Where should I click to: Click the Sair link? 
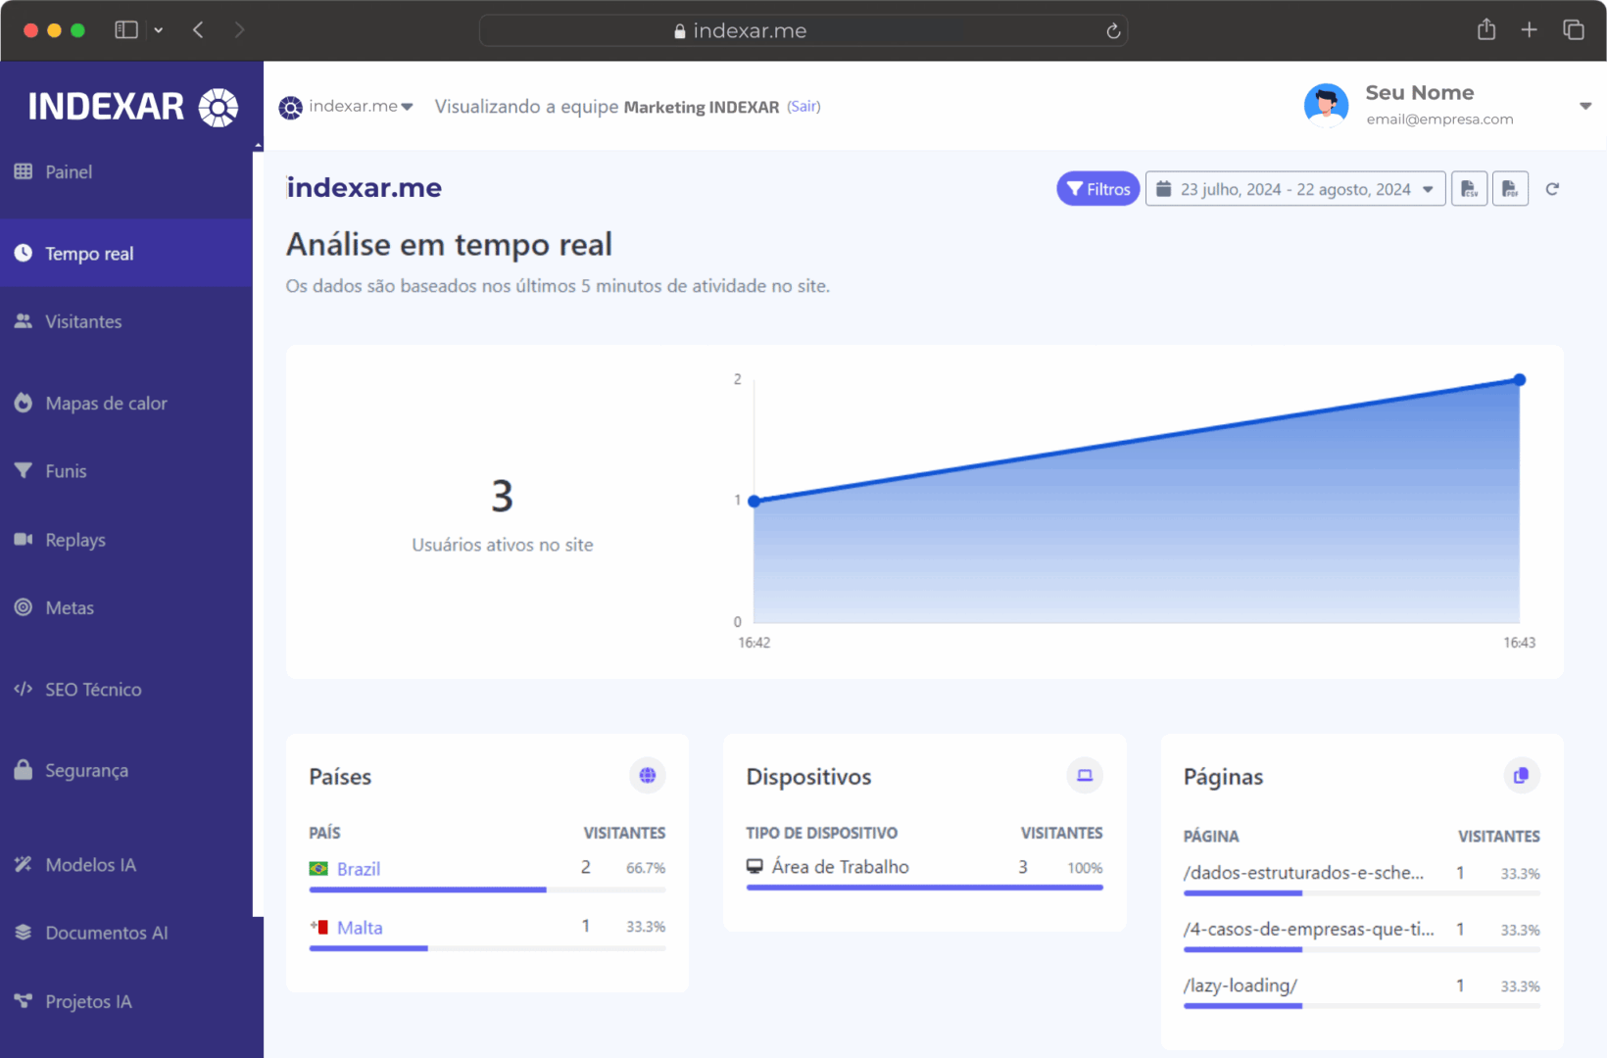803,107
